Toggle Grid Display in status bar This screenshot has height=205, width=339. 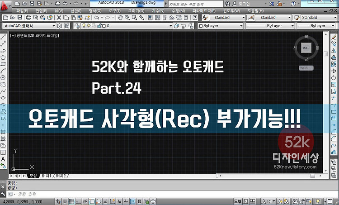[71, 201]
